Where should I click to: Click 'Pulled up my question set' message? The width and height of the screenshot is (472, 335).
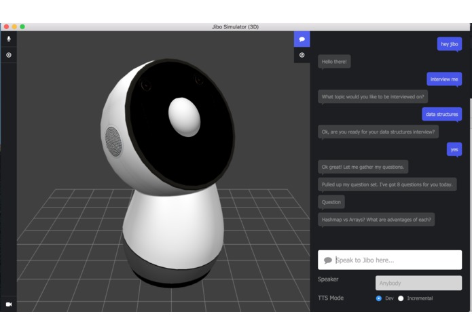387,184
